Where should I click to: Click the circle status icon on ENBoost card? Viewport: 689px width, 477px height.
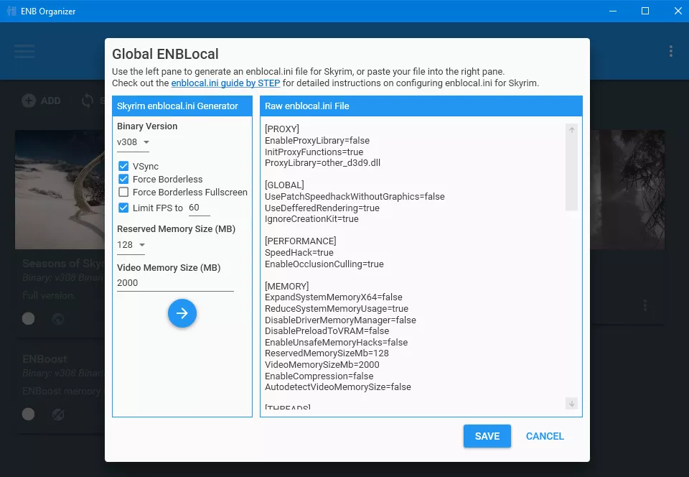pos(29,414)
